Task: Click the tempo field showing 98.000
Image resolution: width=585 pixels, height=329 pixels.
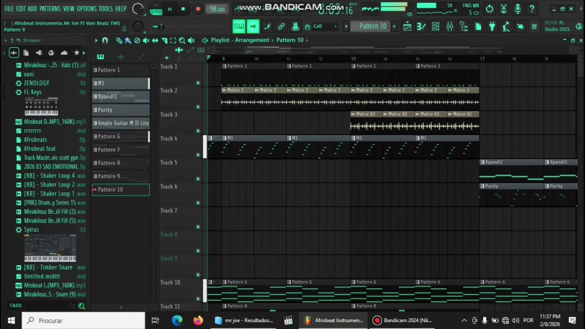Action: [217, 9]
